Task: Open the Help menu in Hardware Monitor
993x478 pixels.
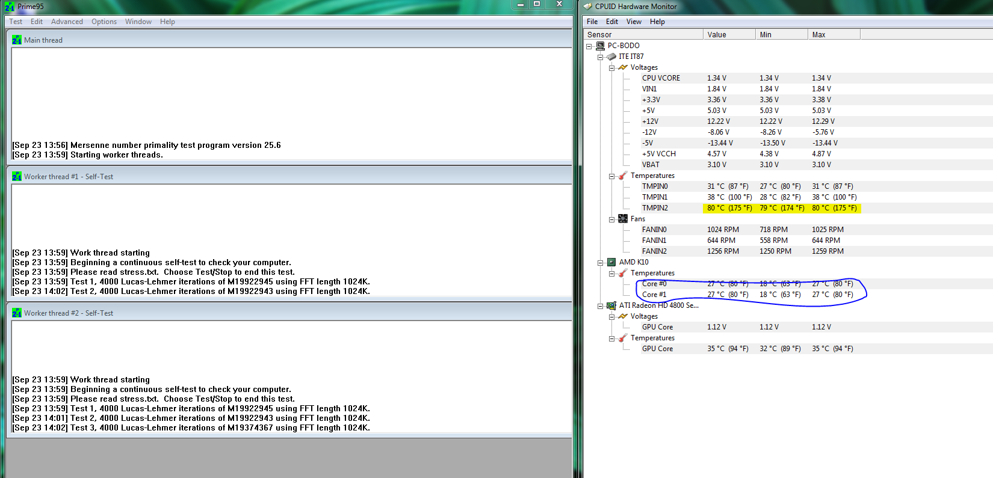Action: 657,22
